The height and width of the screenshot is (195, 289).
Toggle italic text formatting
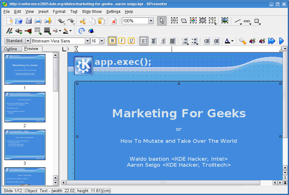122,41
